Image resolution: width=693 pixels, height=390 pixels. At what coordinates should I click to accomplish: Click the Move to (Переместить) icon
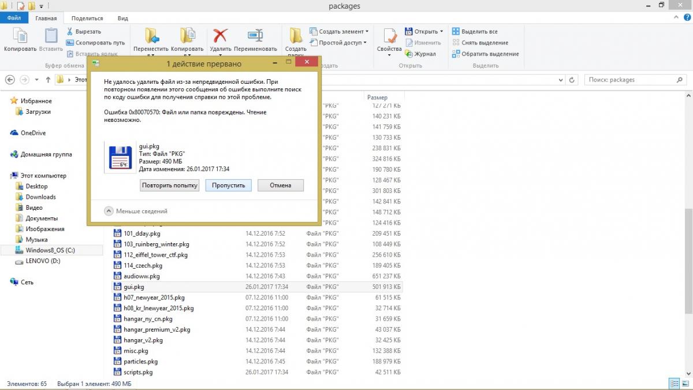[151, 36]
